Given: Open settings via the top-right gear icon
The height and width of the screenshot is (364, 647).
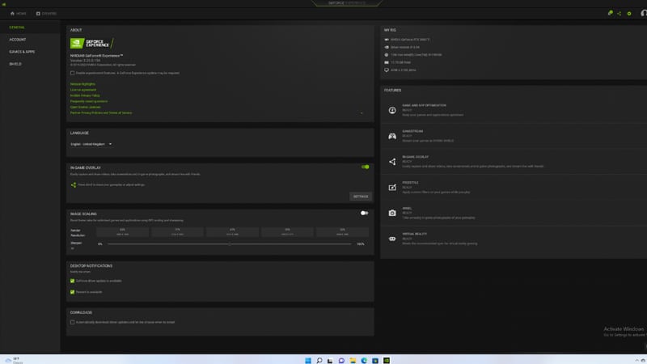Looking at the screenshot, I should (629, 14).
